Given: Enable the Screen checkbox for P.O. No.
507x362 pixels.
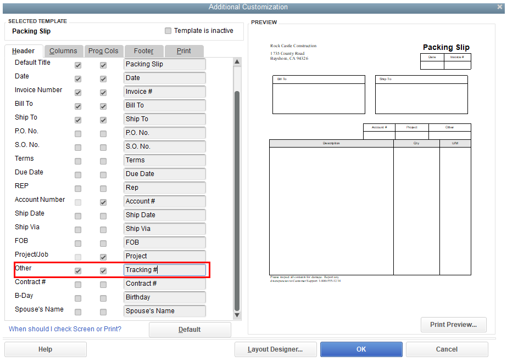Looking at the screenshot, I should 77,133.
